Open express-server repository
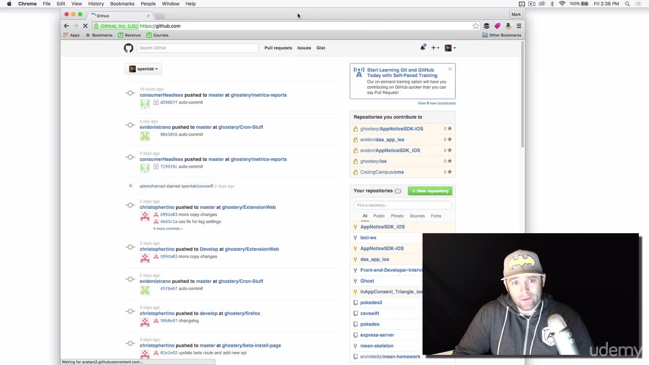 (377, 335)
